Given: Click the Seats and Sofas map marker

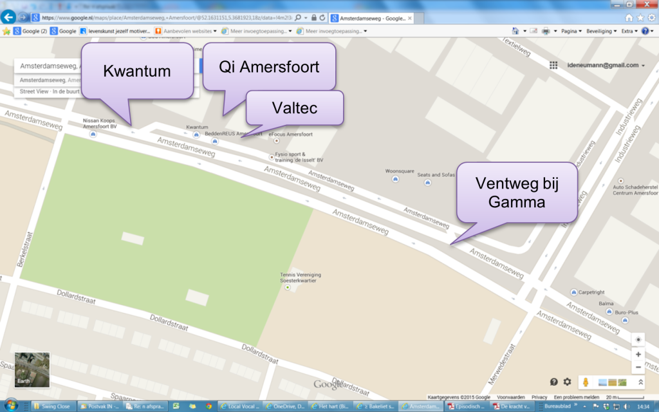Looking at the screenshot, I should [427, 182].
